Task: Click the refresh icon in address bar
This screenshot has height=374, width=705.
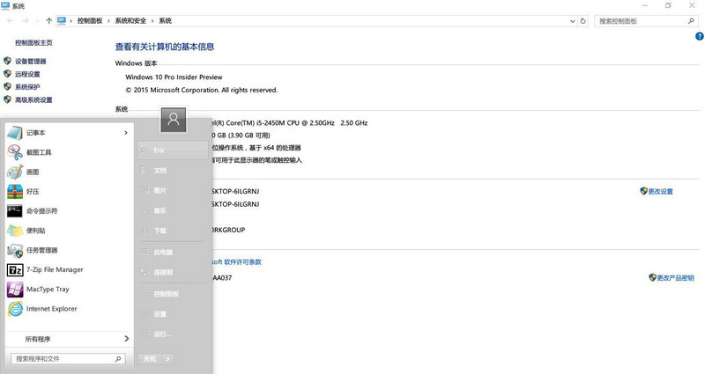Action: [583, 20]
